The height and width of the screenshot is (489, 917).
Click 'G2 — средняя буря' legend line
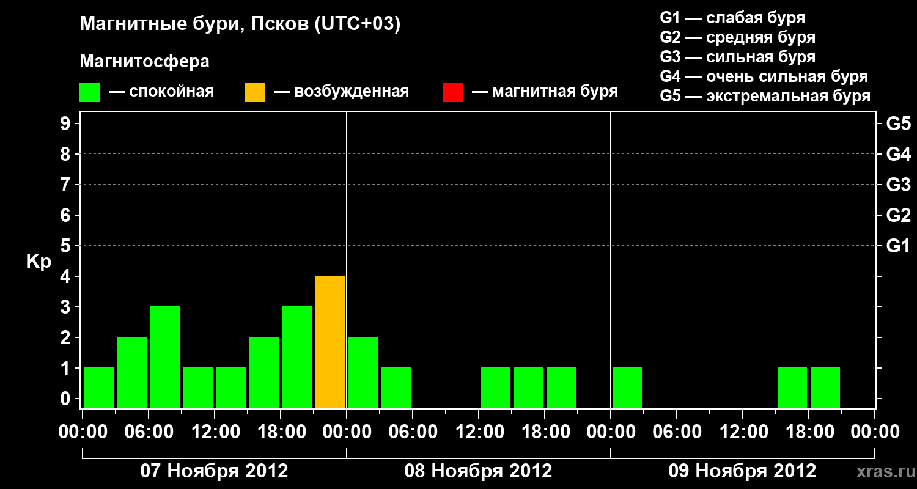pos(737,37)
